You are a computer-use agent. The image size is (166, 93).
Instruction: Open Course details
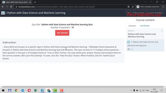155,13
